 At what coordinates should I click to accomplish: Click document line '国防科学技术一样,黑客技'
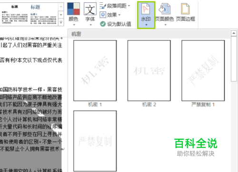[32, 90]
